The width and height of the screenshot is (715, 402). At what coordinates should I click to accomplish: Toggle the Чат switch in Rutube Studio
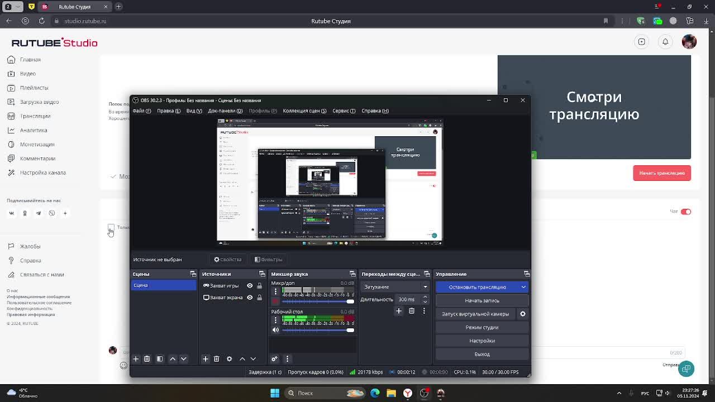coord(686,212)
